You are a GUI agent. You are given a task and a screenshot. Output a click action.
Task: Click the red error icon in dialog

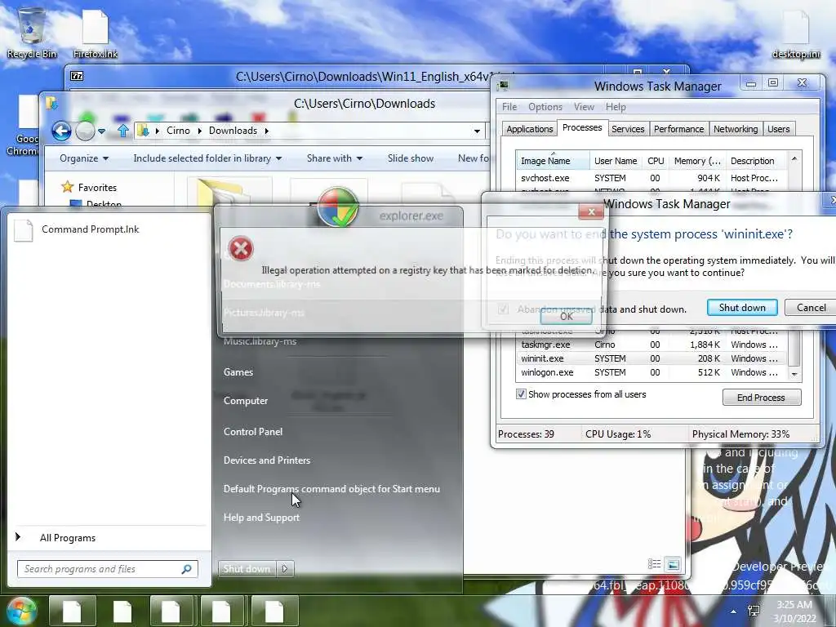click(x=241, y=248)
